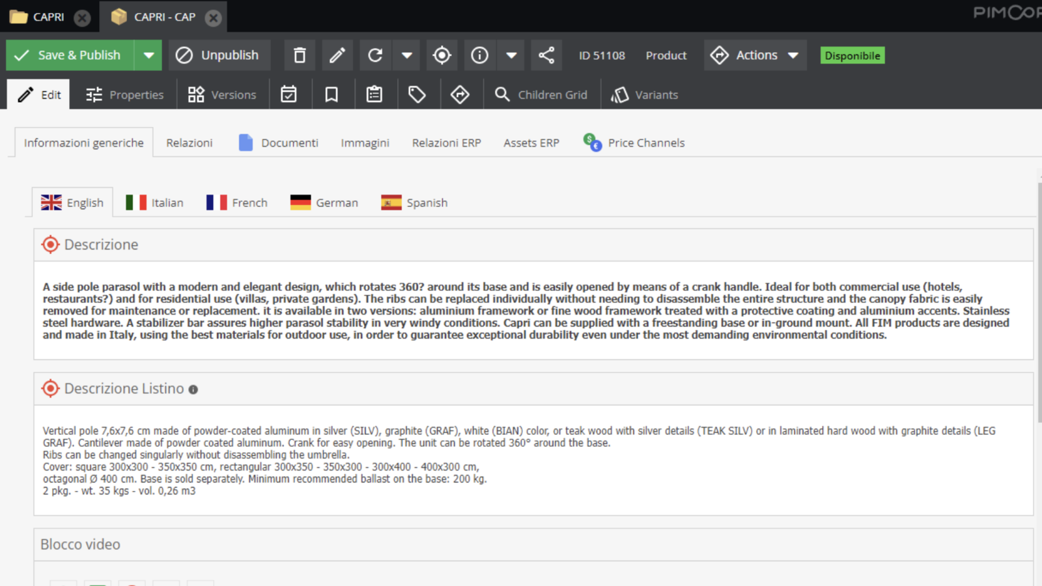Open the bookmark tab icon
Image resolution: width=1042 pixels, height=586 pixels.
pos(331,94)
